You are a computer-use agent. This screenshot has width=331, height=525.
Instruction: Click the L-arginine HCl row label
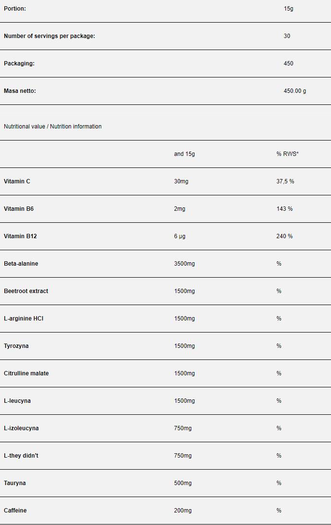(24, 319)
